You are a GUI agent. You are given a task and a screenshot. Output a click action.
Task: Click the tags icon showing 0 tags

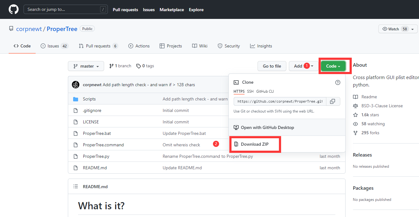139,66
